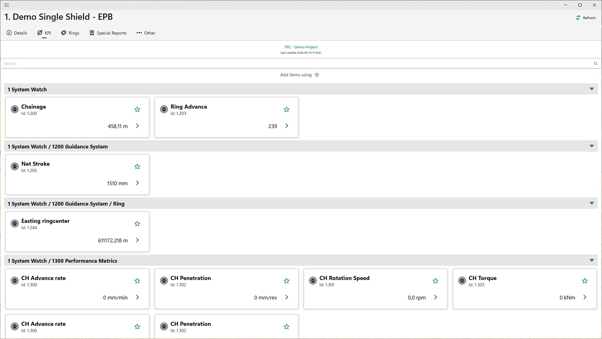The height and width of the screenshot is (339, 602).
Task: Collapse the 1300 Performance Metrics section
Action: pyautogui.click(x=592, y=261)
